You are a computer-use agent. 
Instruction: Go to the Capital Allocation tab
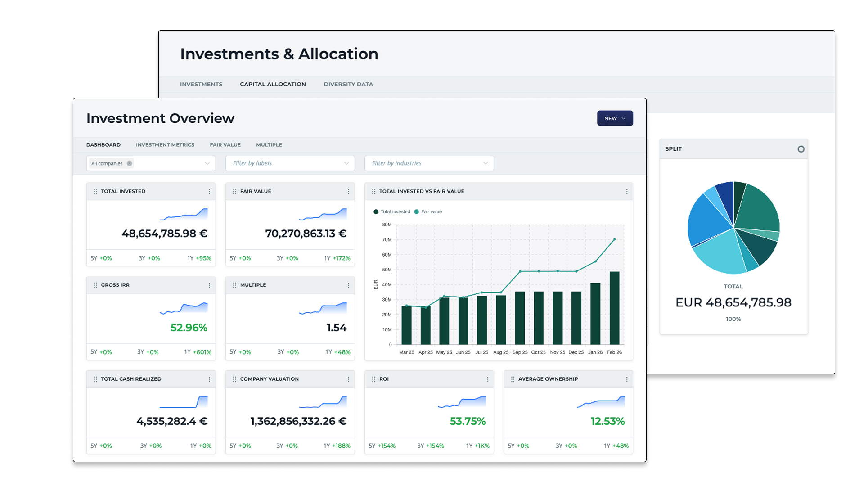tap(273, 85)
